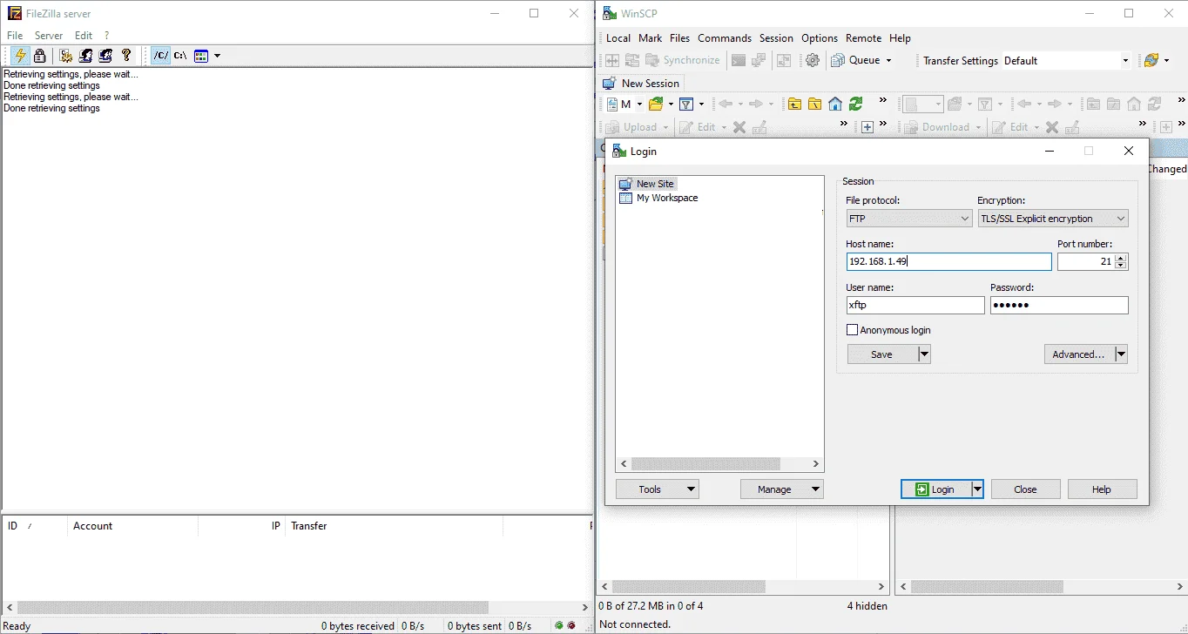The image size is (1188, 634).
Task: Select the /C/ path display icon
Action: (160, 56)
